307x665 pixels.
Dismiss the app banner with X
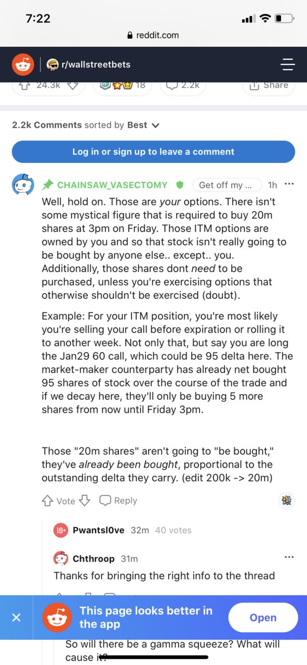16,618
